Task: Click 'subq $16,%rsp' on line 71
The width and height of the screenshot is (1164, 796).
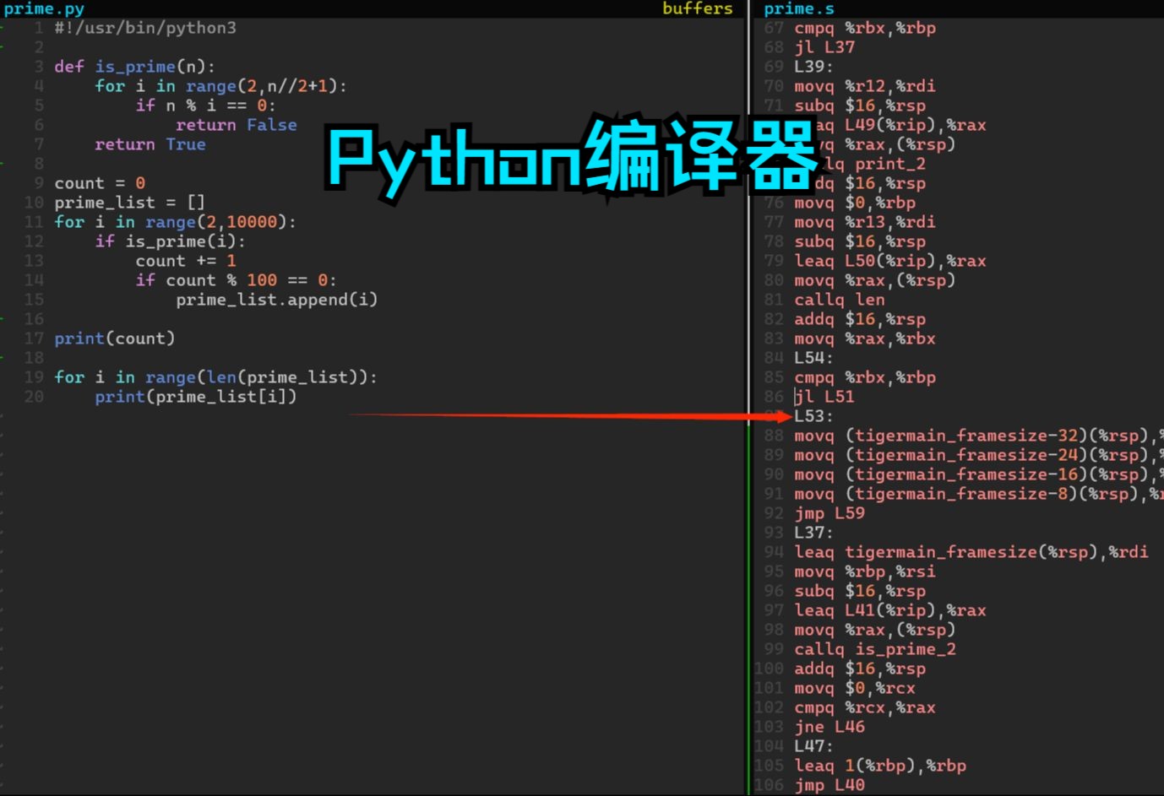Action: pos(860,106)
